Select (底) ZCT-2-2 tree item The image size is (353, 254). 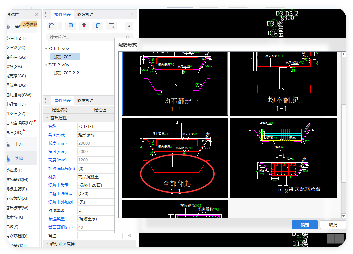point(66,73)
